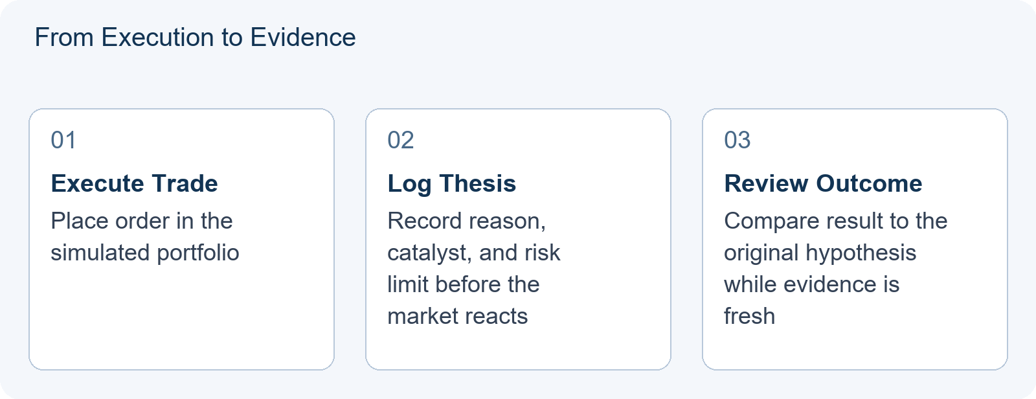Click "Record reason," description line

point(467,221)
